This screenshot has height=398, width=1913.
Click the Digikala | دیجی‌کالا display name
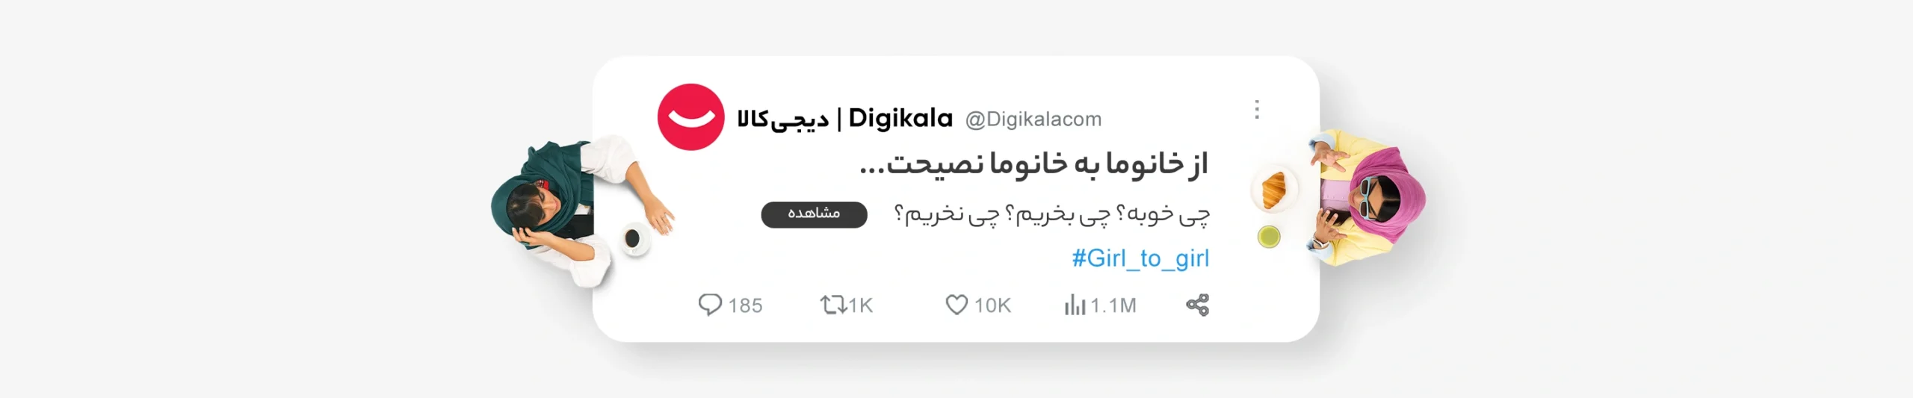[844, 119]
